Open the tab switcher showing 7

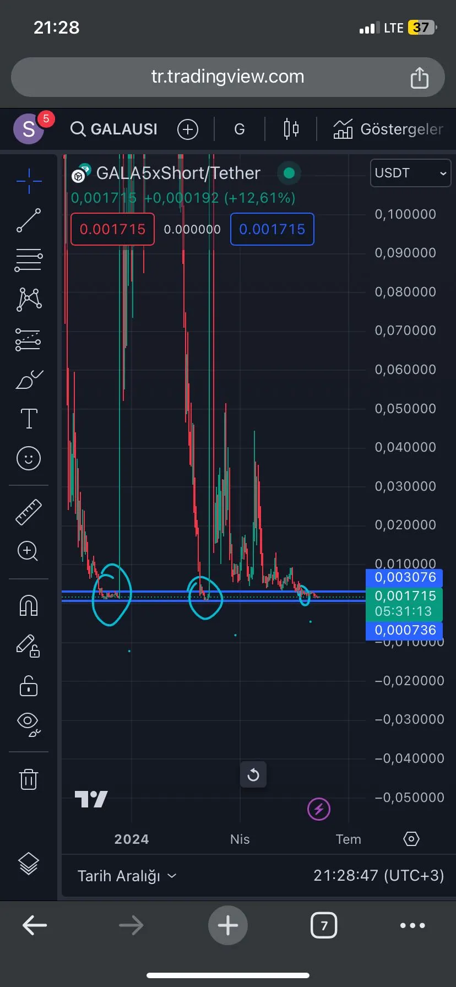tap(324, 925)
